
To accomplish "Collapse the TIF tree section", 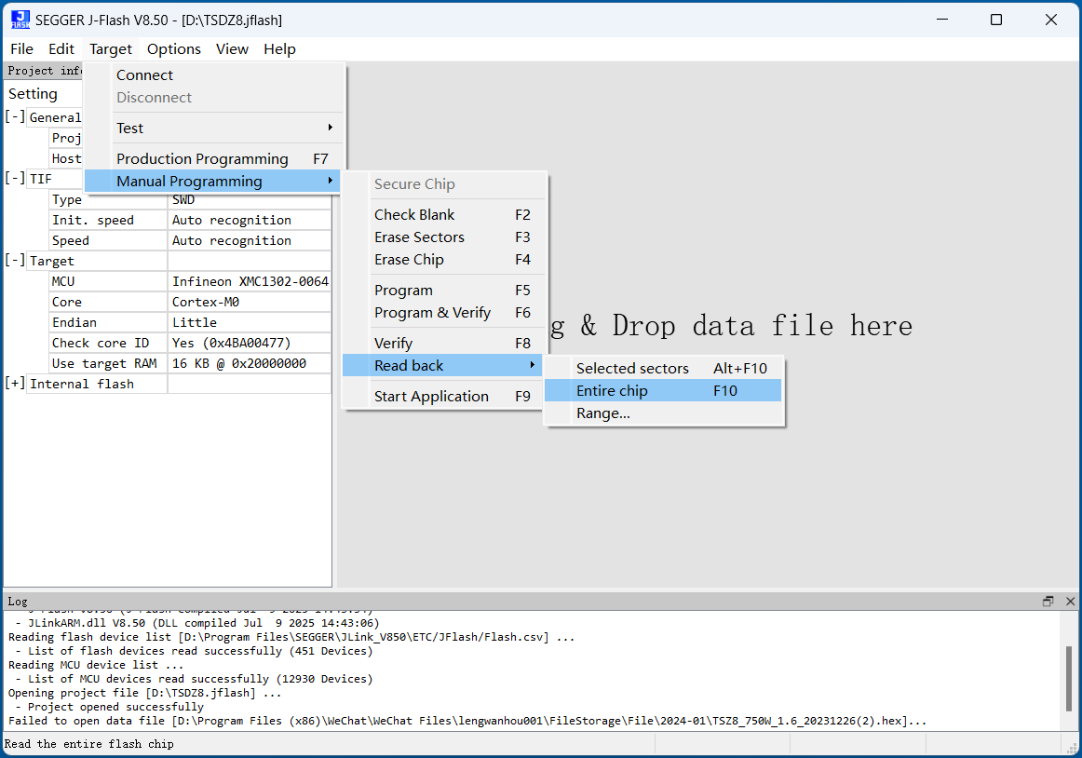I will 15,178.
